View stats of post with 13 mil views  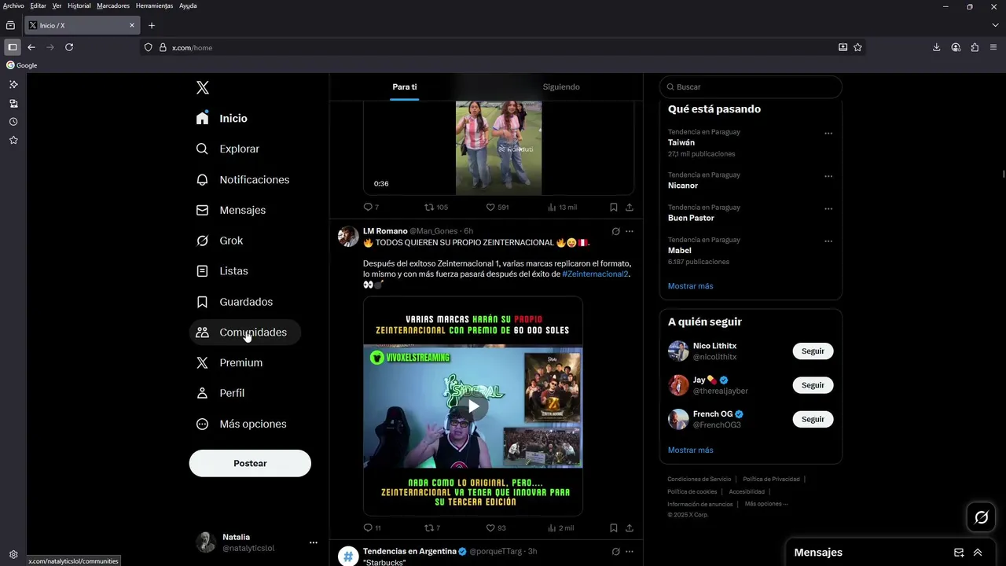(x=563, y=208)
